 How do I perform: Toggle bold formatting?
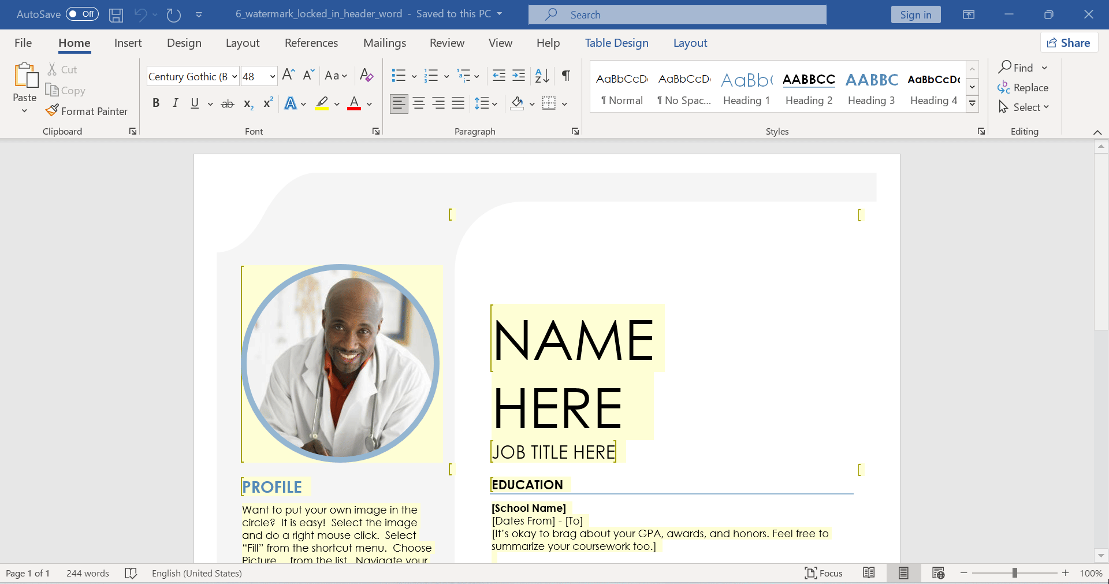[155, 103]
